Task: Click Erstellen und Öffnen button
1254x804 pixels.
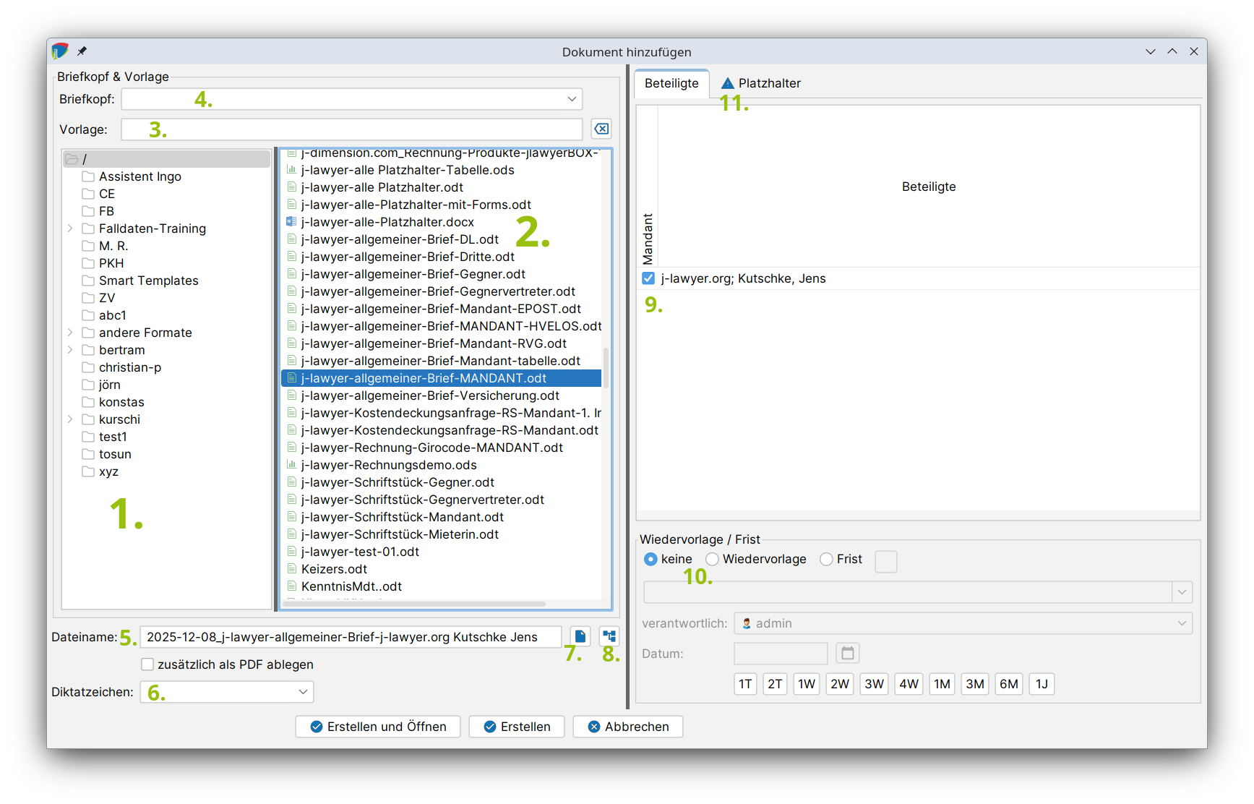Action: [x=378, y=727]
